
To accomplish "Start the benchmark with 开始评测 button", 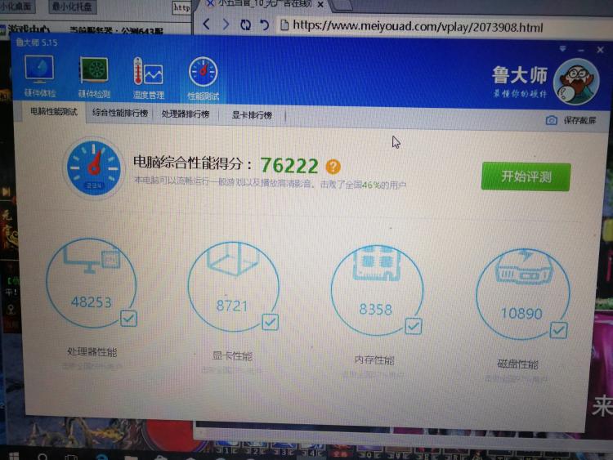I will click(x=526, y=176).
